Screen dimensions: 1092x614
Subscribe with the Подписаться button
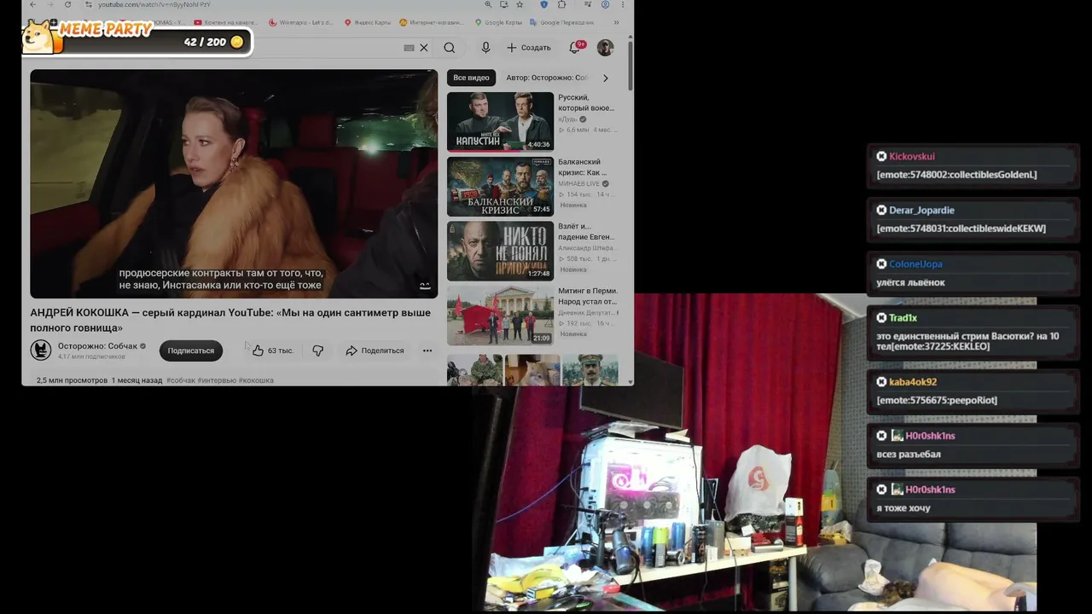(x=190, y=350)
